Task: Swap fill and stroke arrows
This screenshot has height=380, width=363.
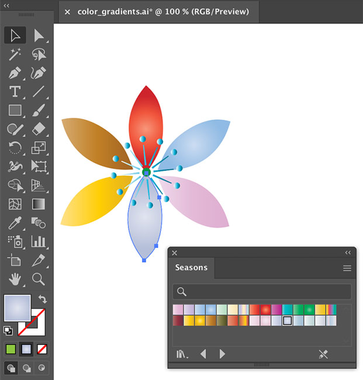Action: [42, 299]
